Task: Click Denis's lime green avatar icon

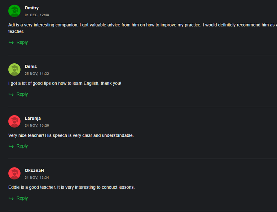Action: point(14,69)
